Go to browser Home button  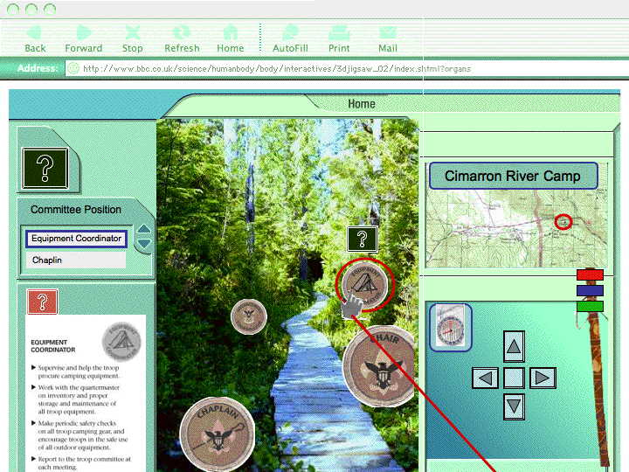pos(231,38)
